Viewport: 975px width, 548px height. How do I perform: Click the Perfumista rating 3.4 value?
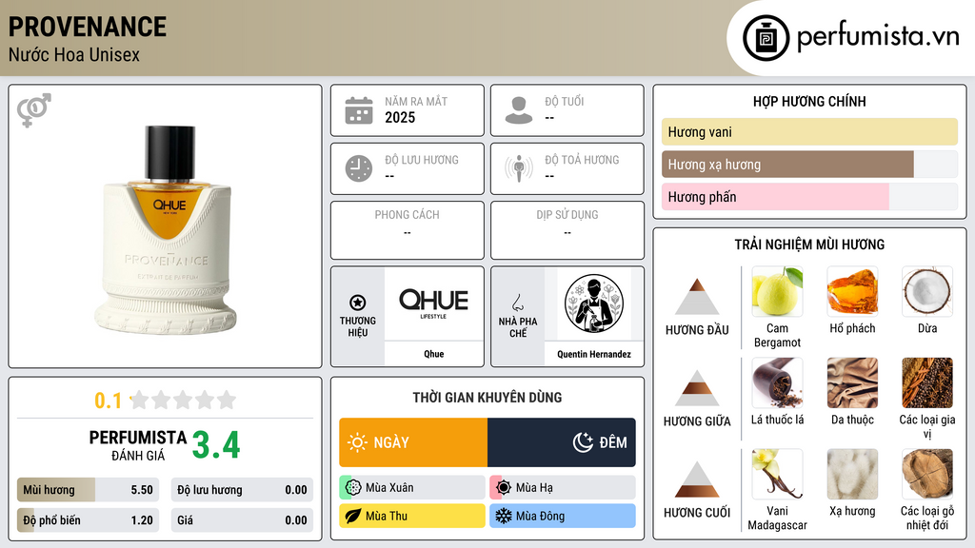click(216, 445)
